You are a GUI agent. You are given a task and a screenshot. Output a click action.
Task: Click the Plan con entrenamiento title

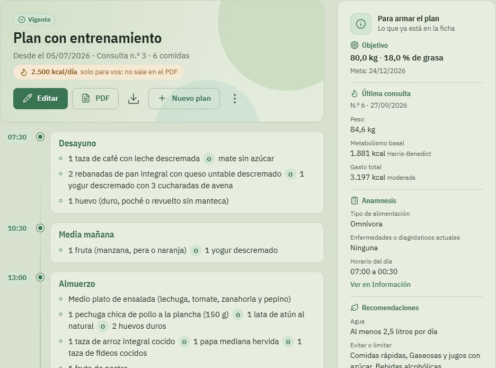[87, 38]
